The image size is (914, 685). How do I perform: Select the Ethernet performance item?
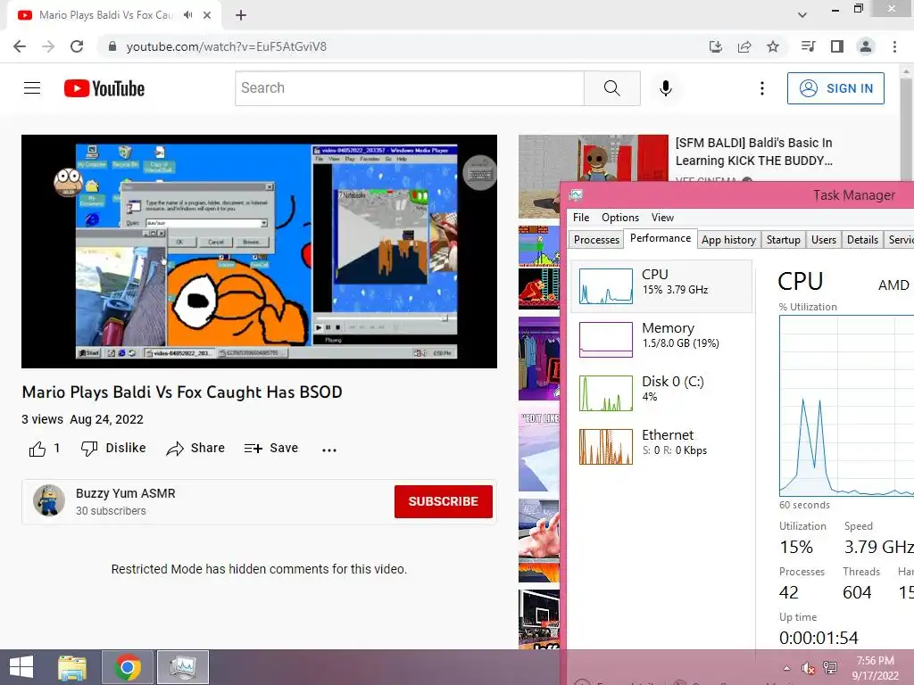click(661, 447)
